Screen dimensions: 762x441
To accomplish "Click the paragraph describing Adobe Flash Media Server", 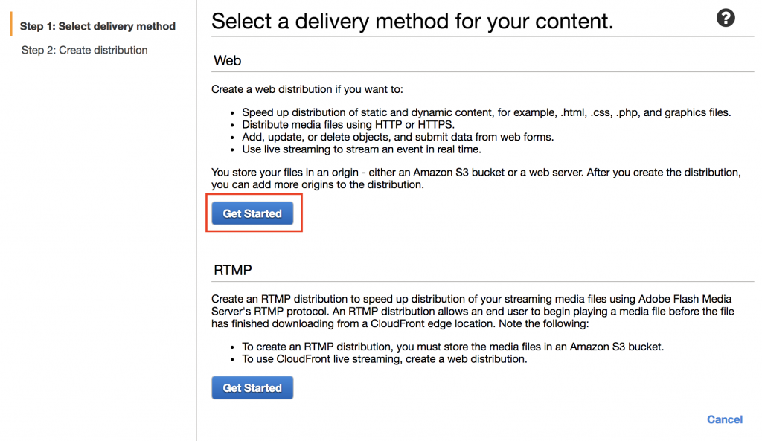I will (x=473, y=312).
